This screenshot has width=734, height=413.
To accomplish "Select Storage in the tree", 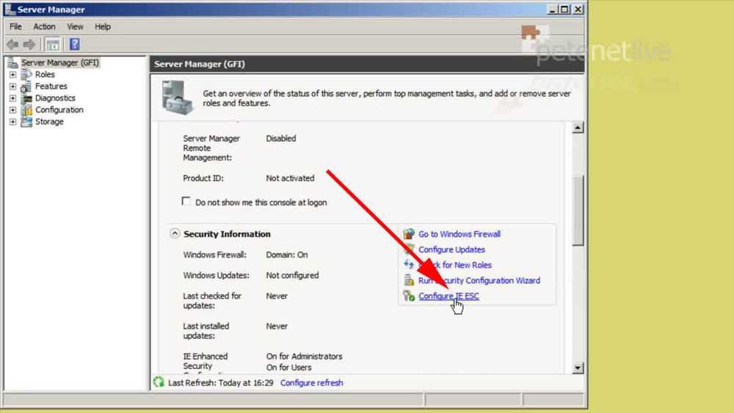I will tap(49, 122).
